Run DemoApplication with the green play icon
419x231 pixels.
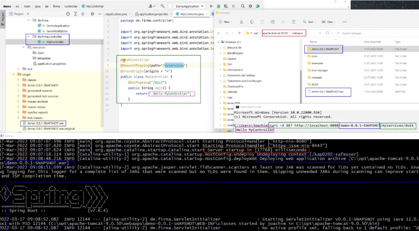pyautogui.click(x=211, y=6)
